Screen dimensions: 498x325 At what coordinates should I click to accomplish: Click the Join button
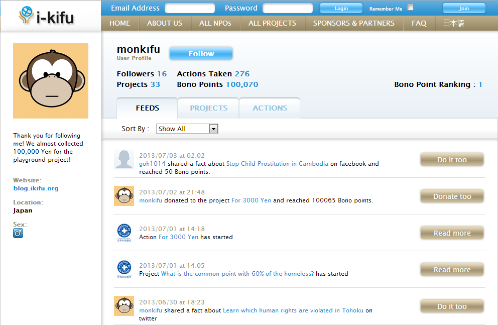click(464, 8)
